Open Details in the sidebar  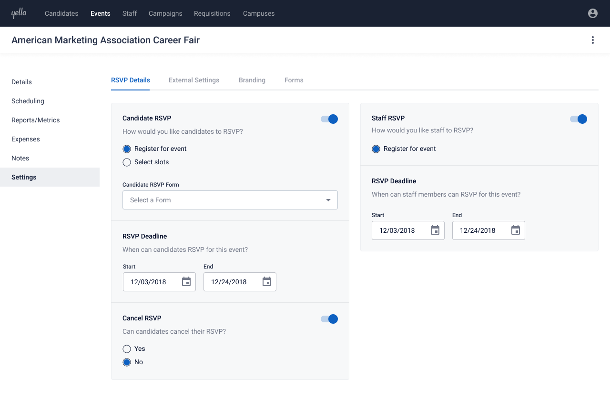click(x=50, y=82)
